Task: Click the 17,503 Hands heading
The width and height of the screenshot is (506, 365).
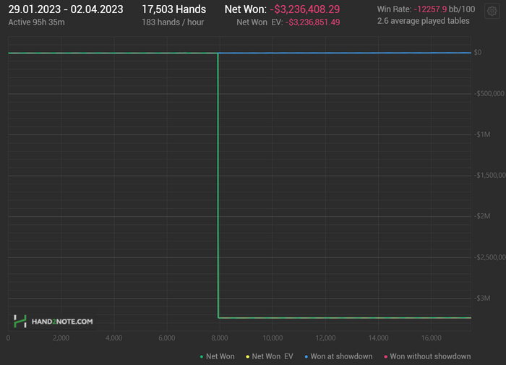Action: tap(174, 9)
